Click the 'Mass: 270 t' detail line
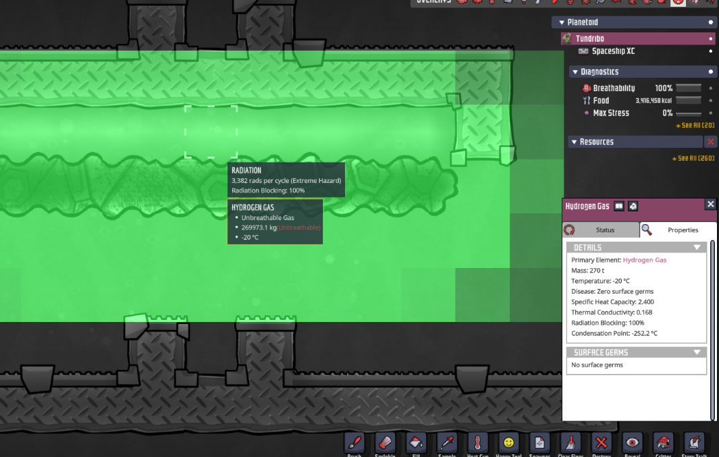 coord(587,271)
